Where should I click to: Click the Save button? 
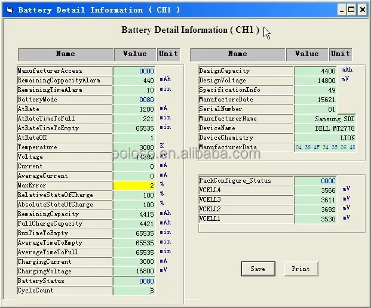(x=257, y=269)
